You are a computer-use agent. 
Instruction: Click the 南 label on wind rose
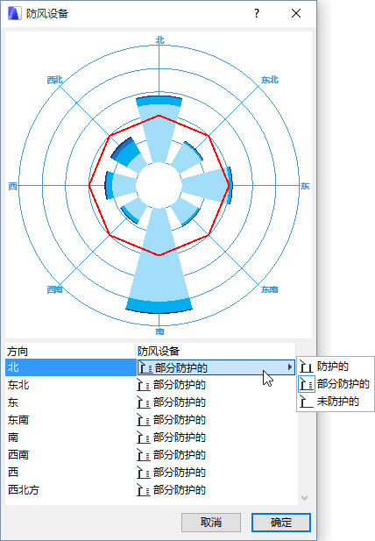click(159, 331)
